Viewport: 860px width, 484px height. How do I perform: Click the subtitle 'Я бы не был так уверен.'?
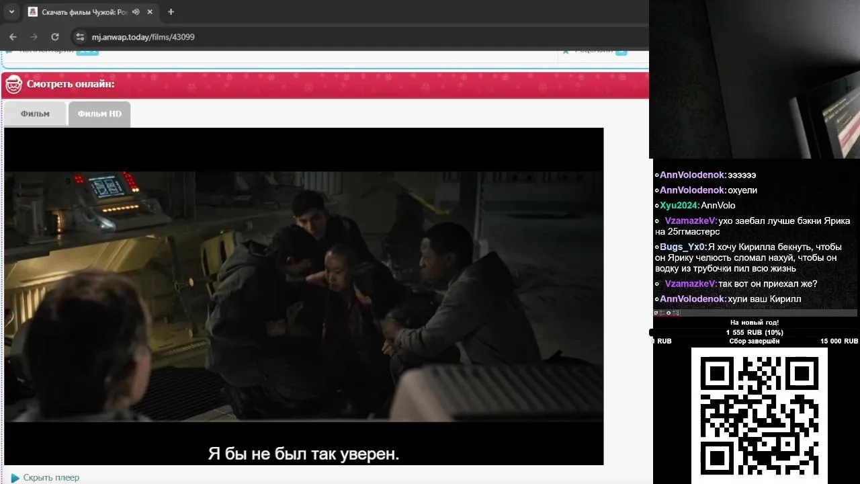pyautogui.click(x=304, y=454)
